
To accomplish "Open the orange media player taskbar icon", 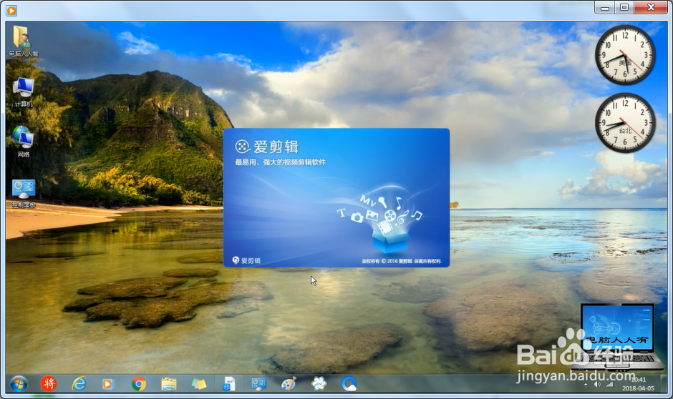I will [107, 384].
